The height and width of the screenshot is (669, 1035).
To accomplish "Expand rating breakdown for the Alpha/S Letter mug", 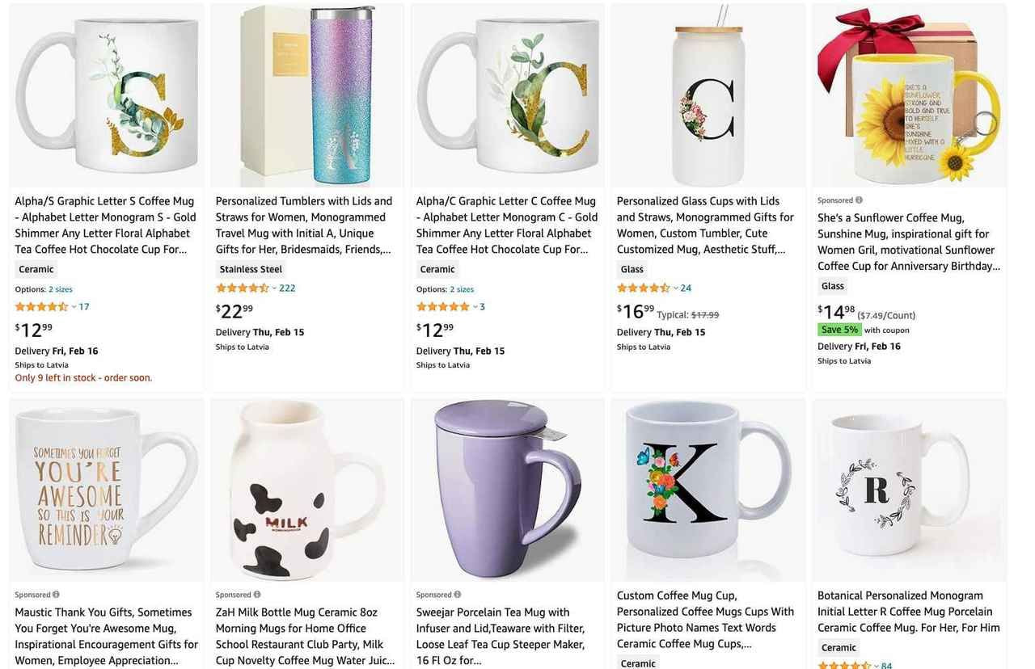I will click(74, 307).
